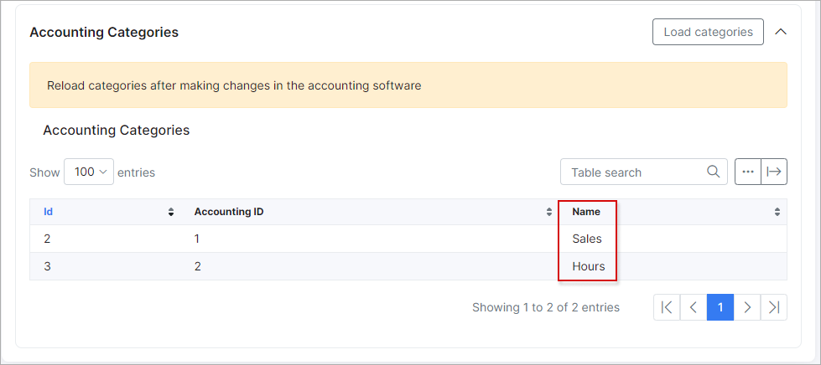The width and height of the screenshot is (821, 365).
Task: Go to the first page of results
Action: pos(667,307)
